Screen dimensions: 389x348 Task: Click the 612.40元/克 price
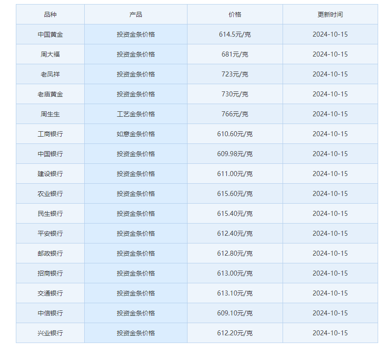[x=235, y=234]
